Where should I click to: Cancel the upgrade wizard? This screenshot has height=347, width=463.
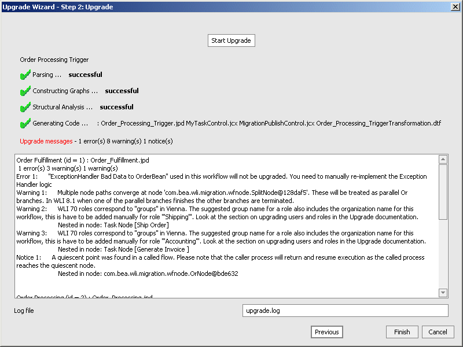pyautogui.click(x=438, y=332)
